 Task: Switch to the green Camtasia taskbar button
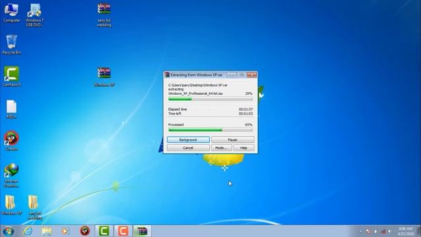point(104,231)
